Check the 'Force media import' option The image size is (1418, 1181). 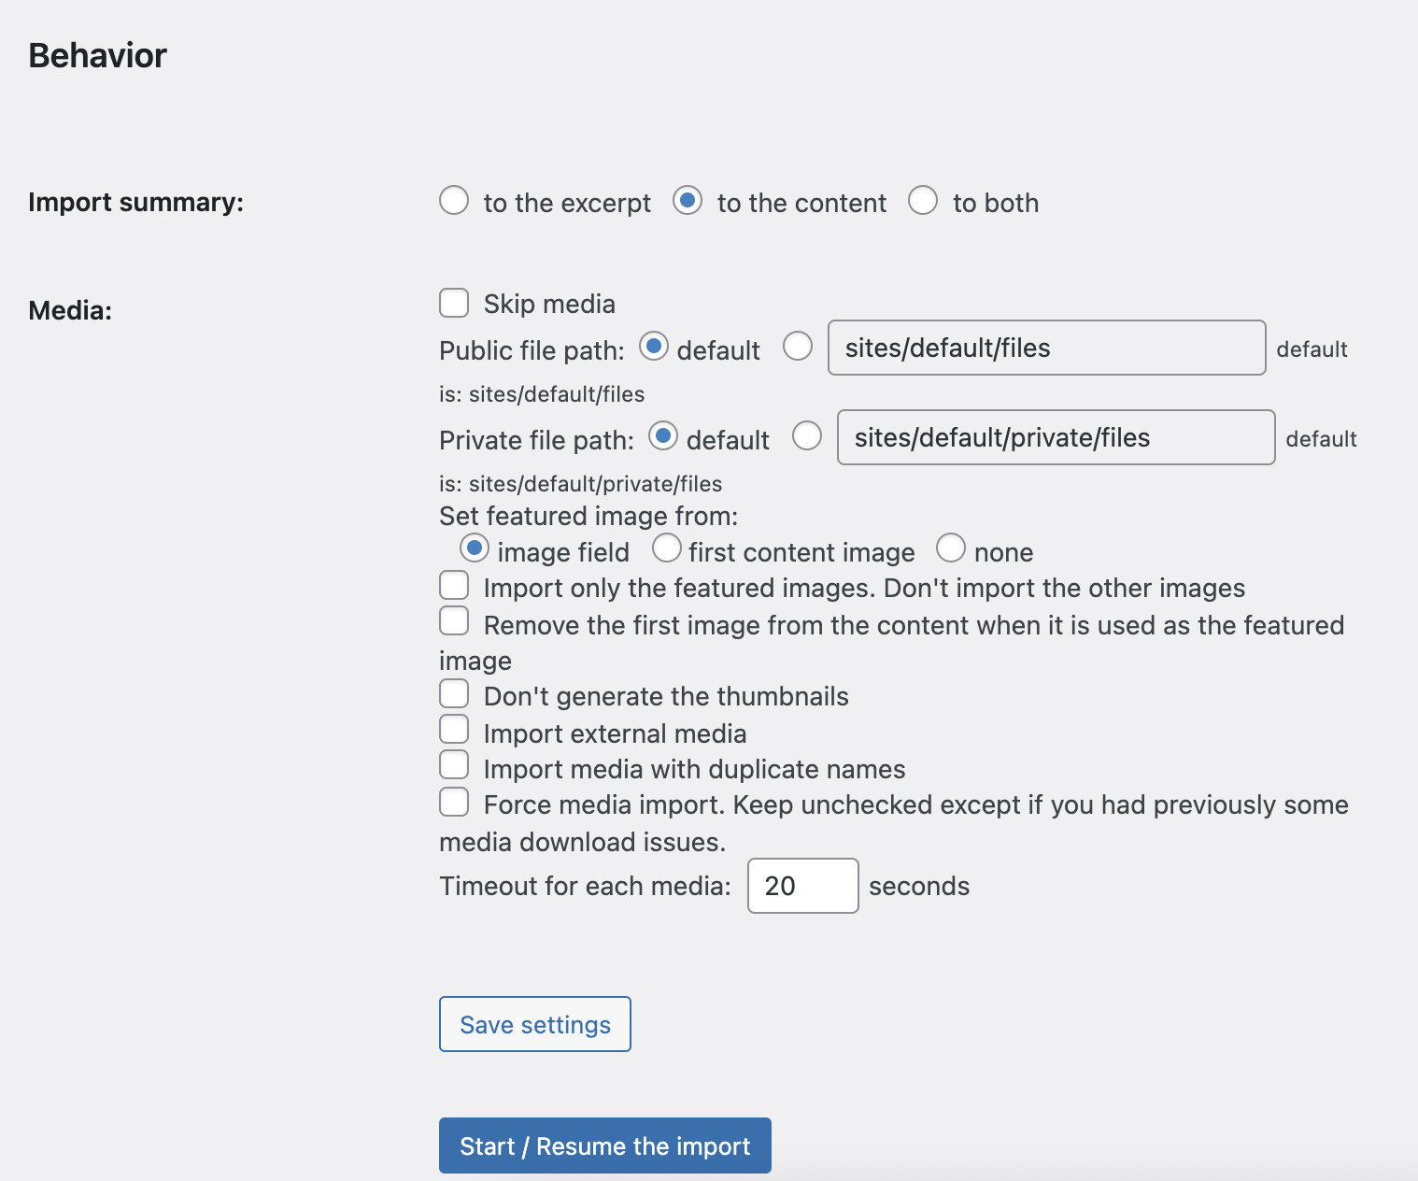[x=454, y=802]
